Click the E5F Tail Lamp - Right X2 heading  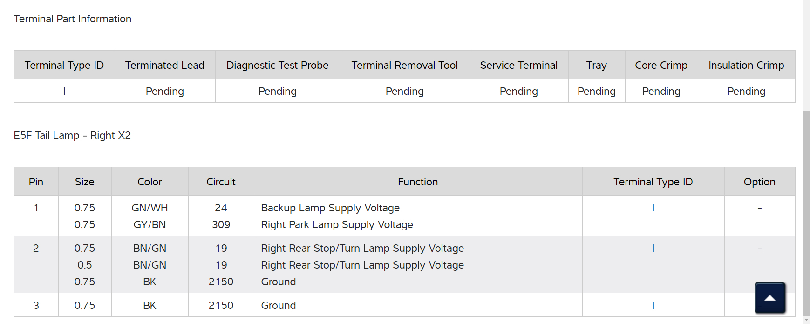coord(72,136)
